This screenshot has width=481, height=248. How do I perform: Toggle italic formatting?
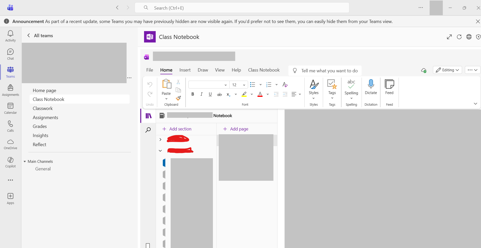202,94
